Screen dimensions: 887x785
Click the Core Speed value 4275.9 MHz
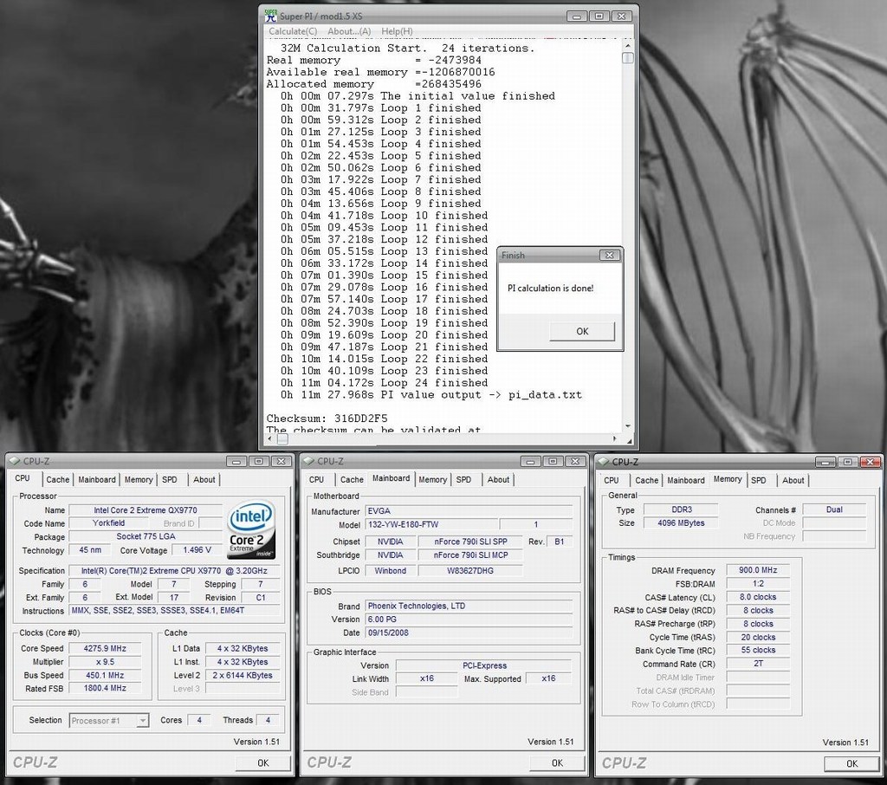pos(105,649)
